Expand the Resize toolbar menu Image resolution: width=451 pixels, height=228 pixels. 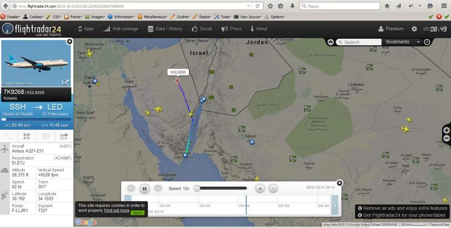202,17
